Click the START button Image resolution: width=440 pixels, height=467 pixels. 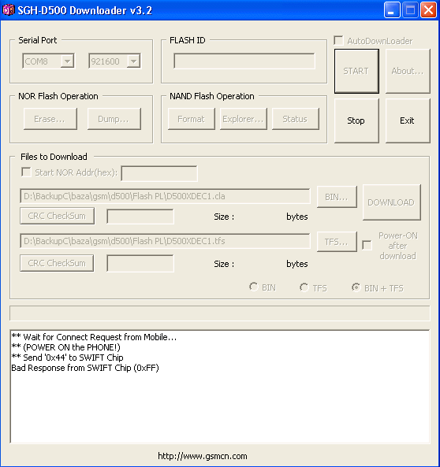pos(356,71)
